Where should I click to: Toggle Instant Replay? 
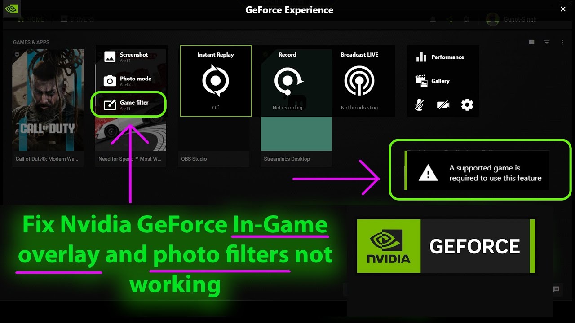[216, 81]
